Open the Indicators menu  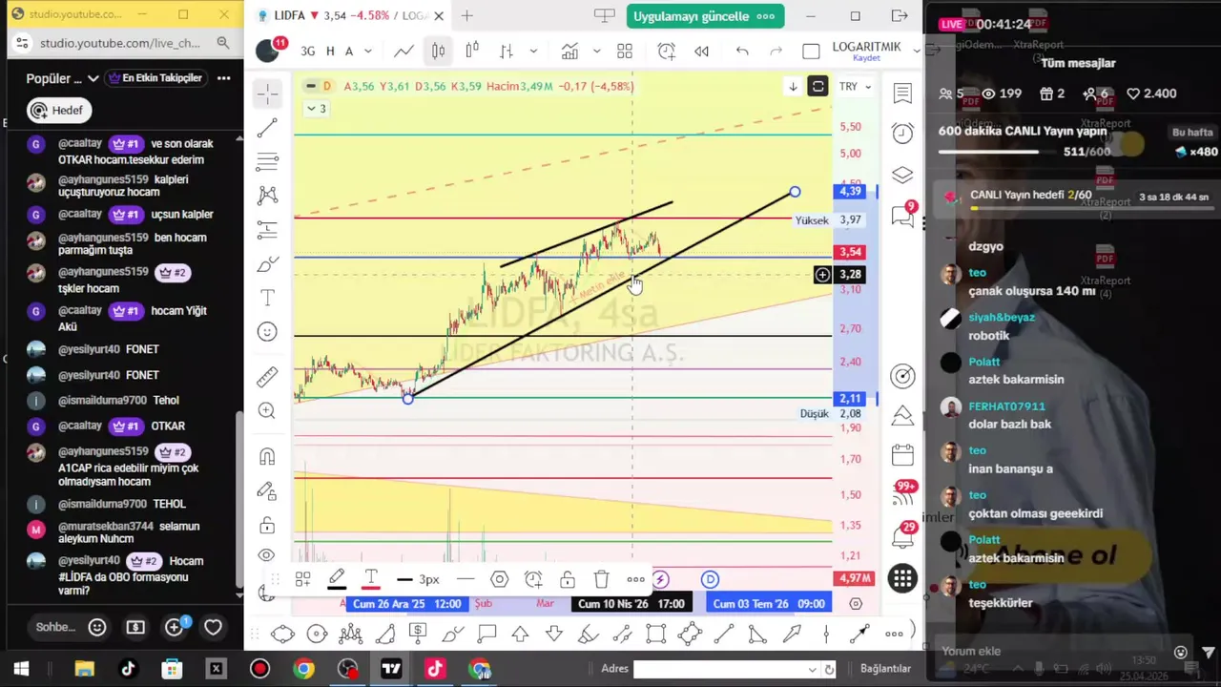(x=569, y=51)
